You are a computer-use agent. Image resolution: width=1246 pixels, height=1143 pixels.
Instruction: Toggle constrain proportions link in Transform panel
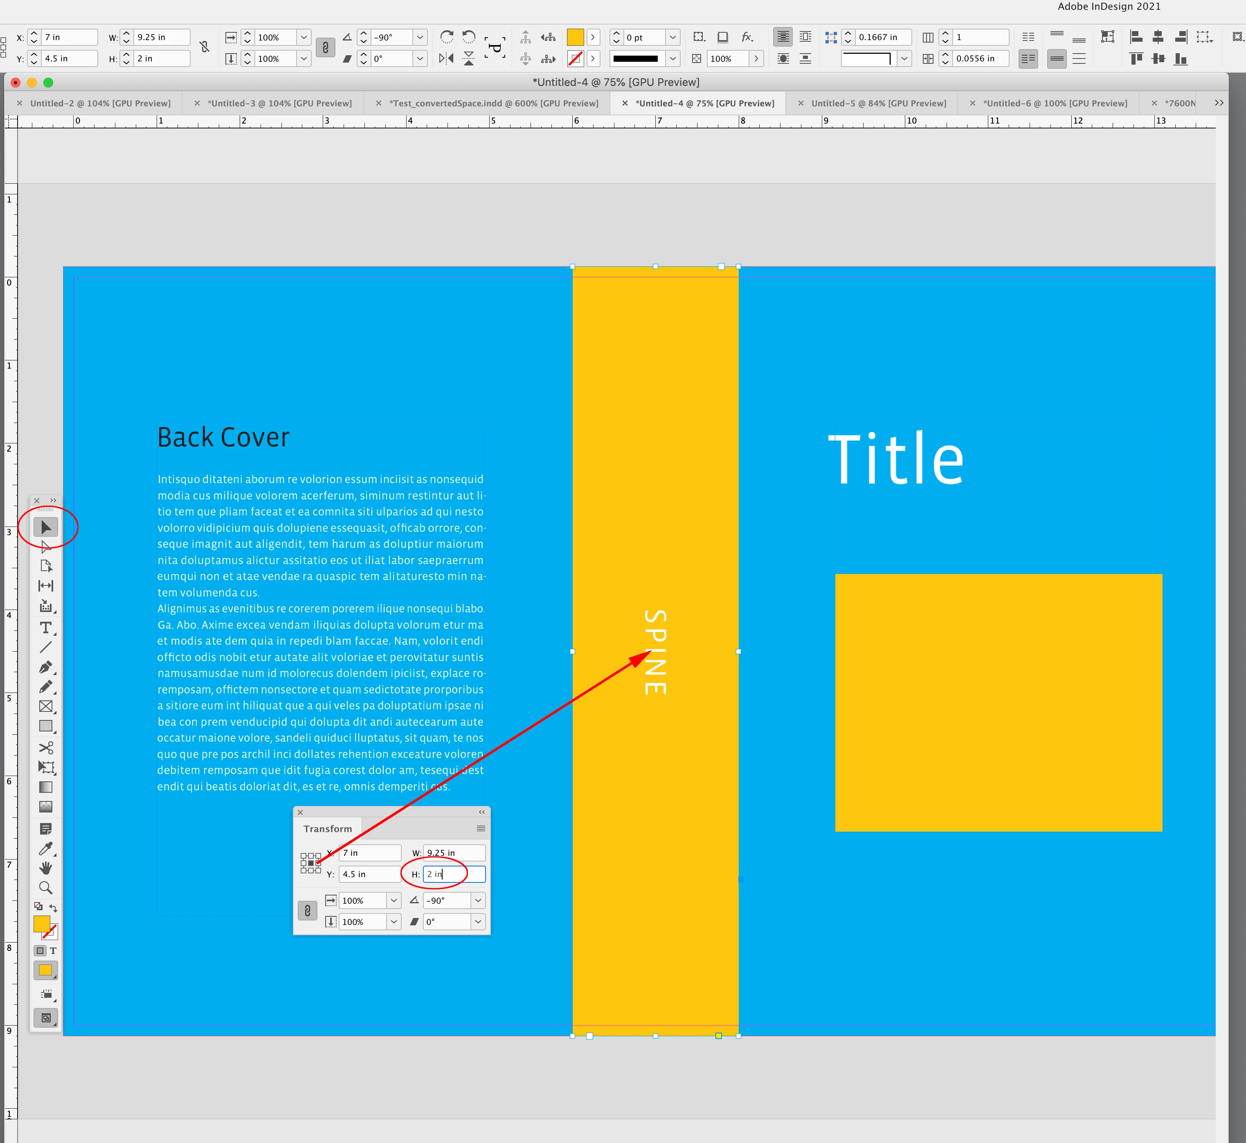coord(307,911)
